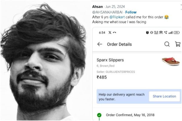
Task: Open the shopping cart icon
Action: [x=177, y=44]
